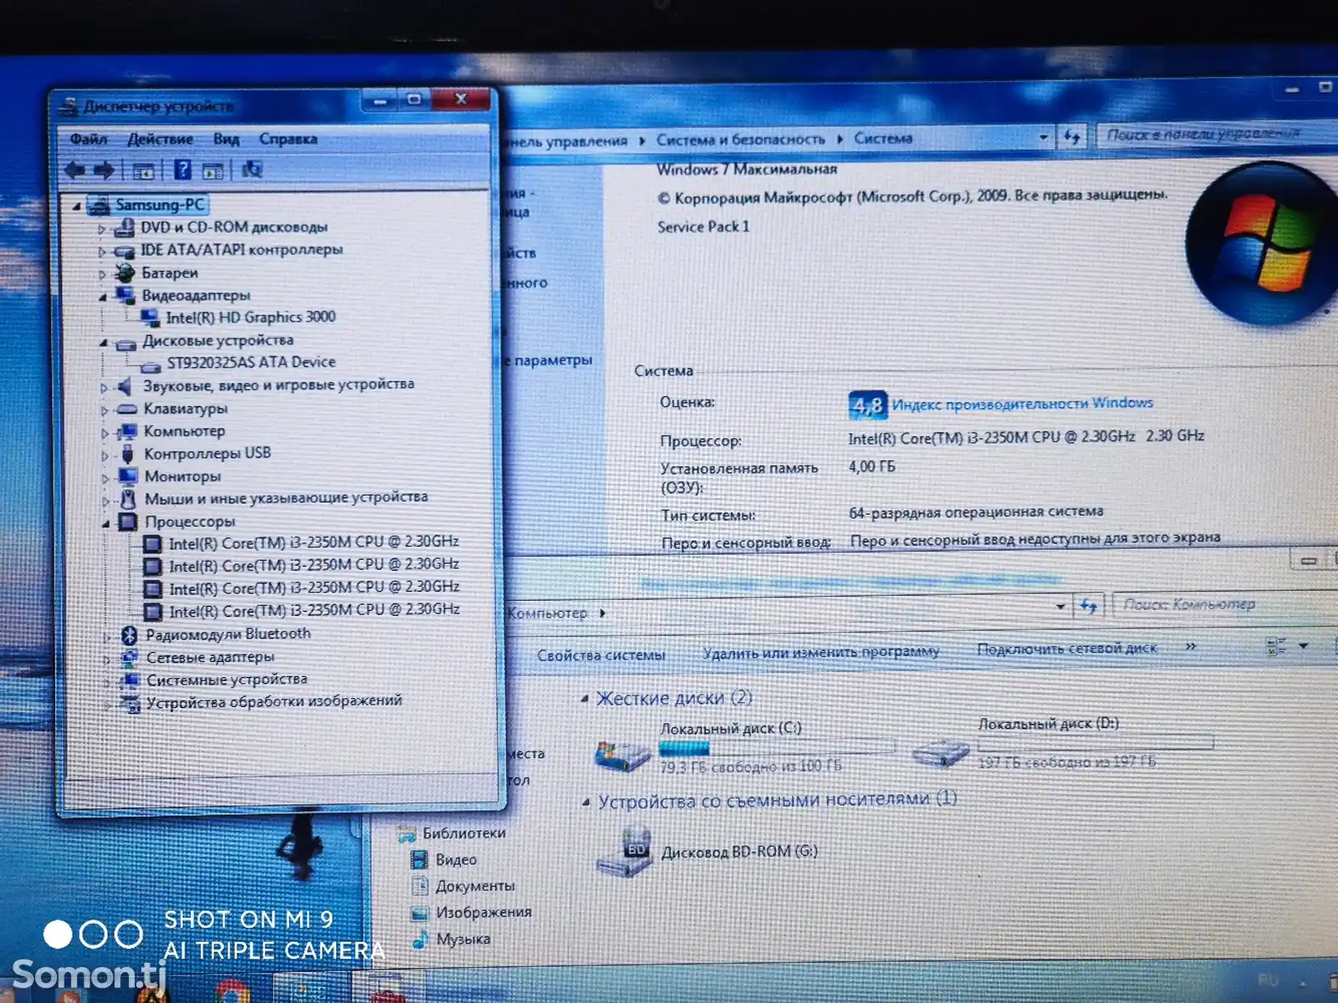Show more Explorer toolbar commands chevron

coord(1190,647)
